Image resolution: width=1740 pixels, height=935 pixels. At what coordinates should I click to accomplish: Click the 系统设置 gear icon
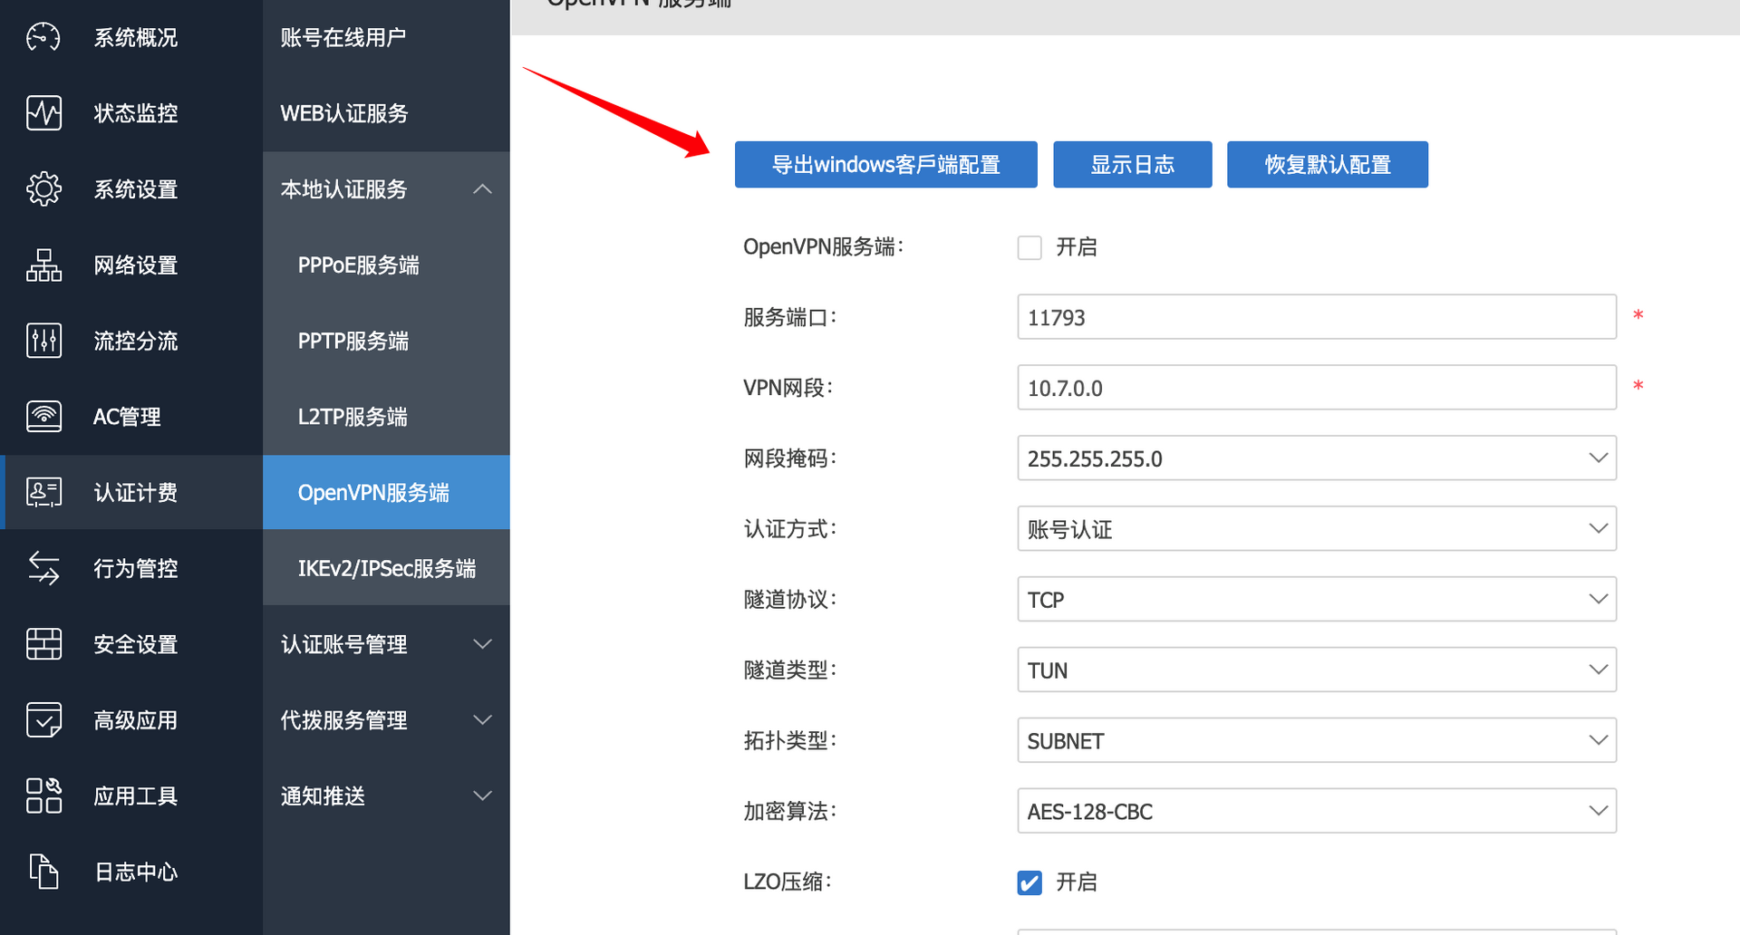[x=43, y=189]
